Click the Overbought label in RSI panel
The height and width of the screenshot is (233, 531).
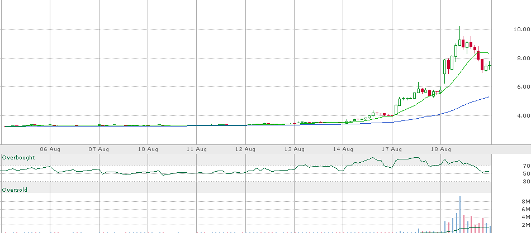(x=18, y=157)
